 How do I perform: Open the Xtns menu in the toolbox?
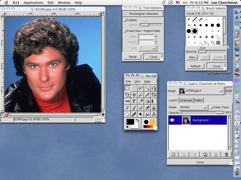(x=137, y=82)
